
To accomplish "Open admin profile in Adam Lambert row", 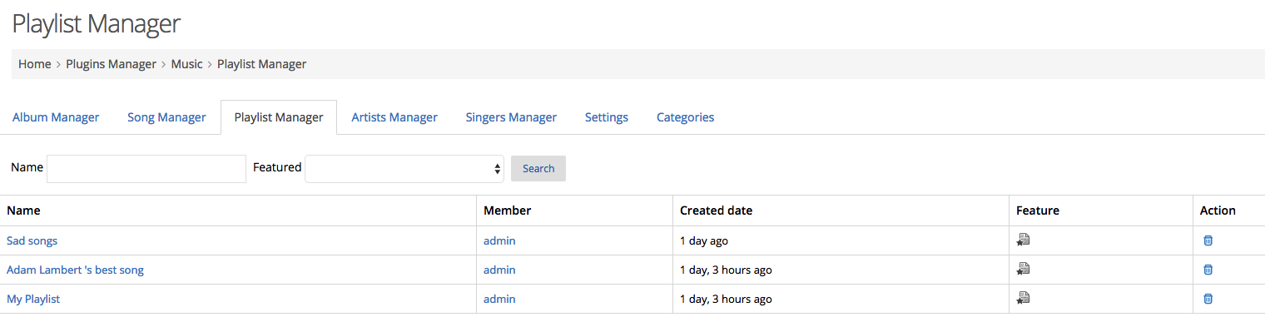I will (x=499, y=270).
